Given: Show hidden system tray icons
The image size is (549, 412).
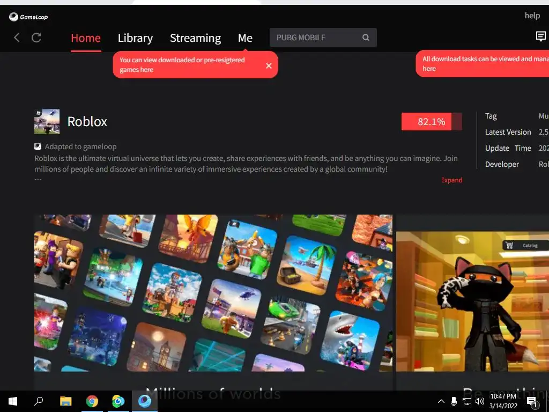Looking at the screenshot, I should coord(441,401).
